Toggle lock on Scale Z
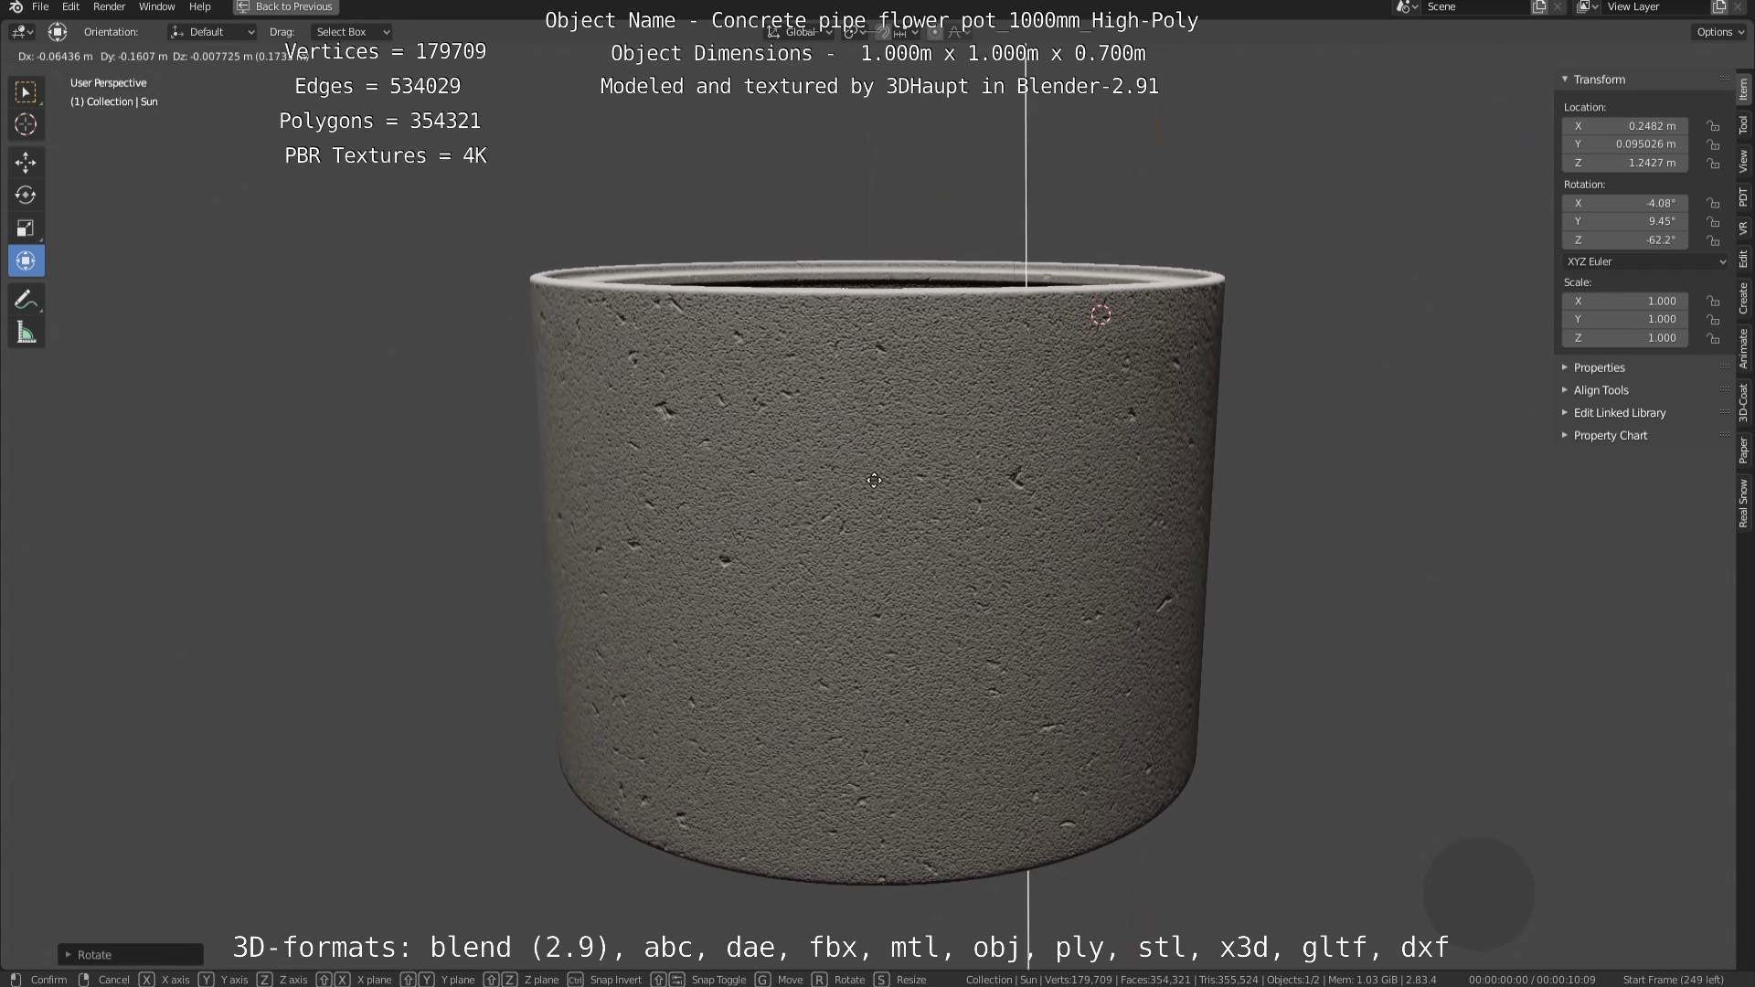This screenshot has height=987, width=1755. (x=1714, y=338)
